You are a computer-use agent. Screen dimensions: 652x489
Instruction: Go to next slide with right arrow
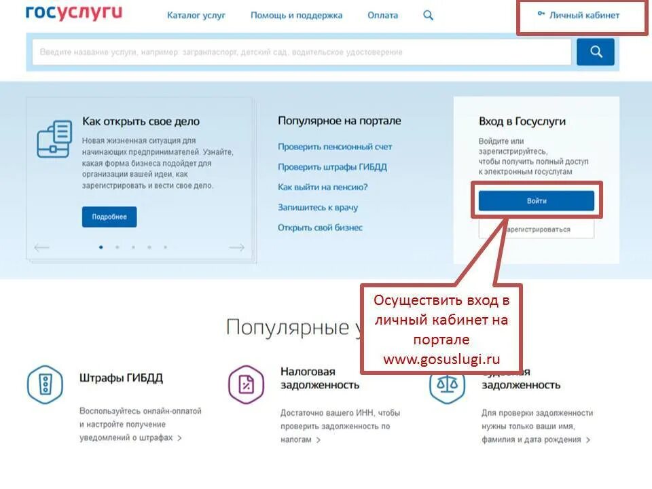(236, 247)
